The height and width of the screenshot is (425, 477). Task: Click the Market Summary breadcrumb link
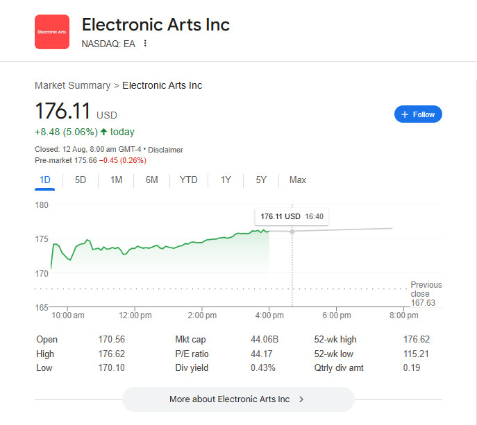[72, 85]
